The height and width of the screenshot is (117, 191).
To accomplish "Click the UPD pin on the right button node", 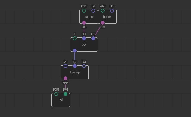I will [x=112, y=11].
